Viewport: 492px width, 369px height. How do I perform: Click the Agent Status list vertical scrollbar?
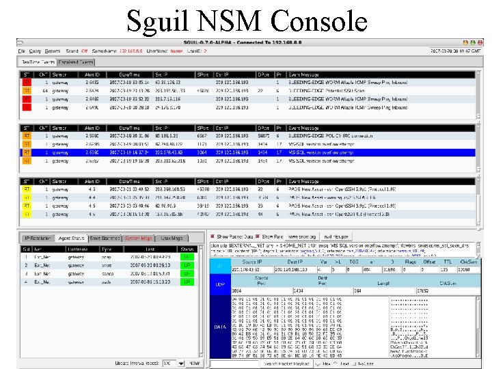[201, 301]
